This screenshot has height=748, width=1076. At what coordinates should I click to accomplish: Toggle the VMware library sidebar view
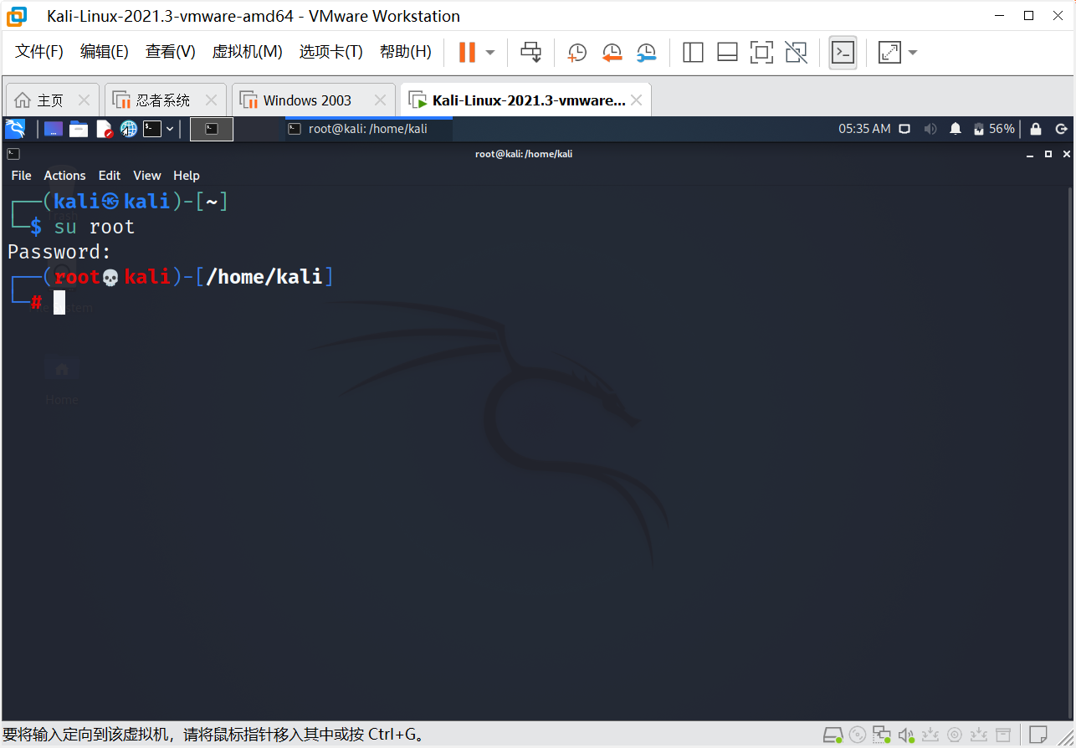tap(693, 53)
